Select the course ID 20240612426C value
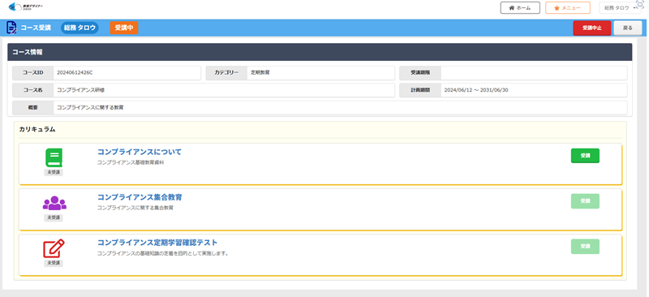This screenshot has height=297, width=649. point(75,72)
